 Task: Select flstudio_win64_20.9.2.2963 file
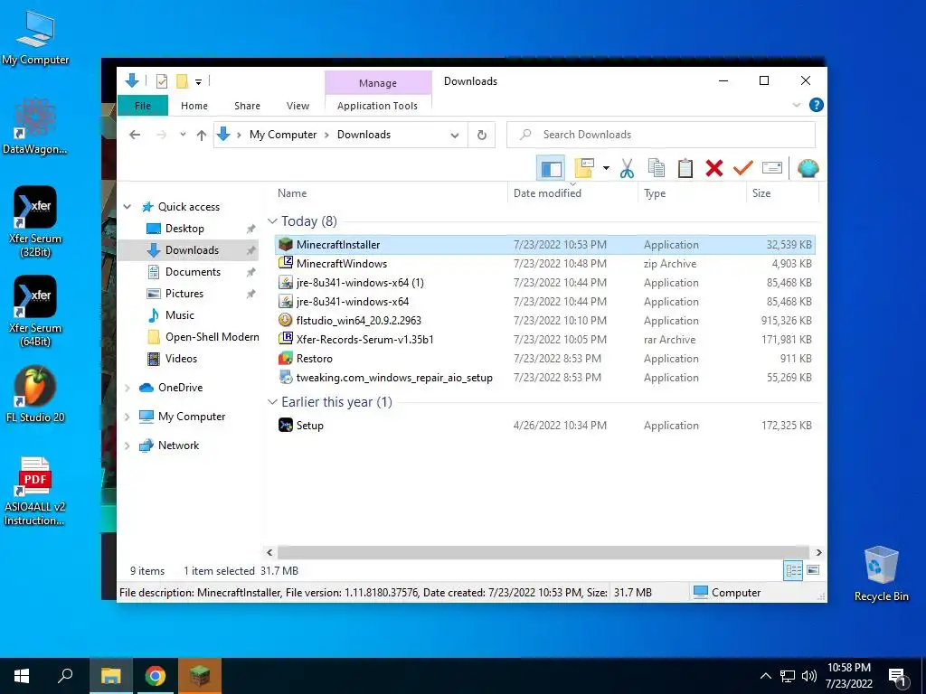click(x=545, y=321)
